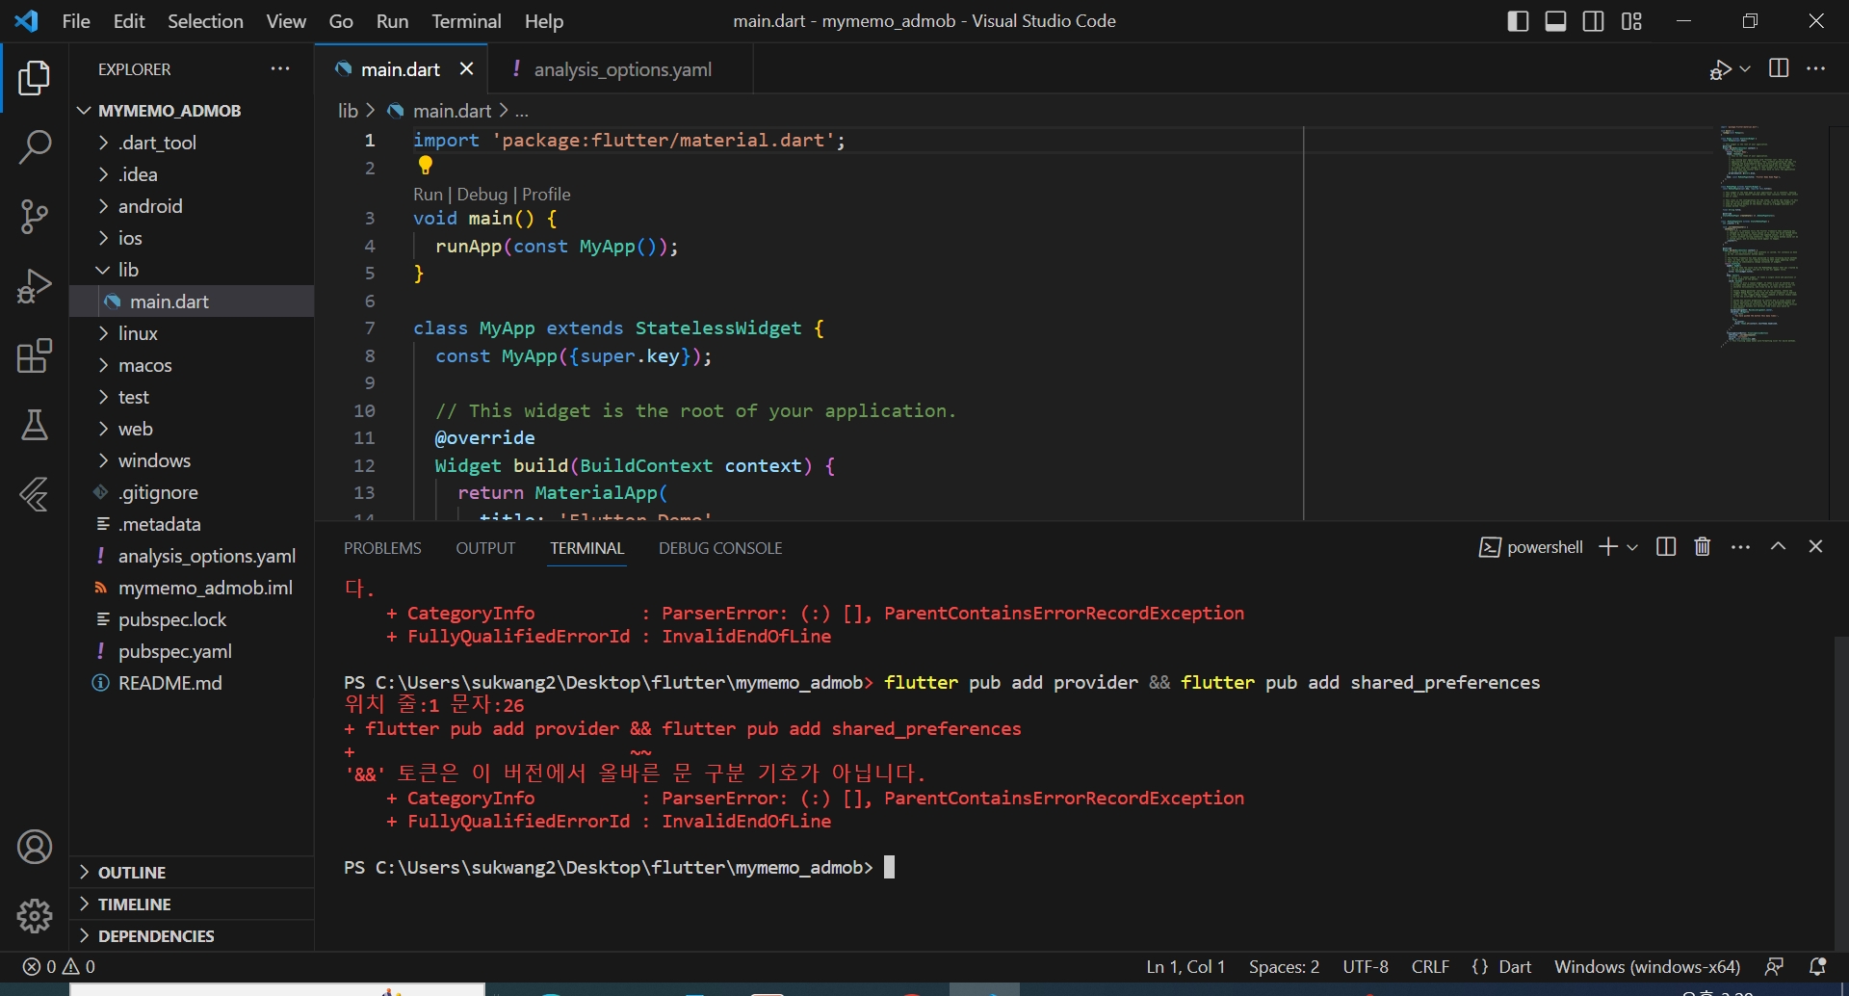
Task: Launch a new terminal with plus icon
Action: click(1608, 547)
